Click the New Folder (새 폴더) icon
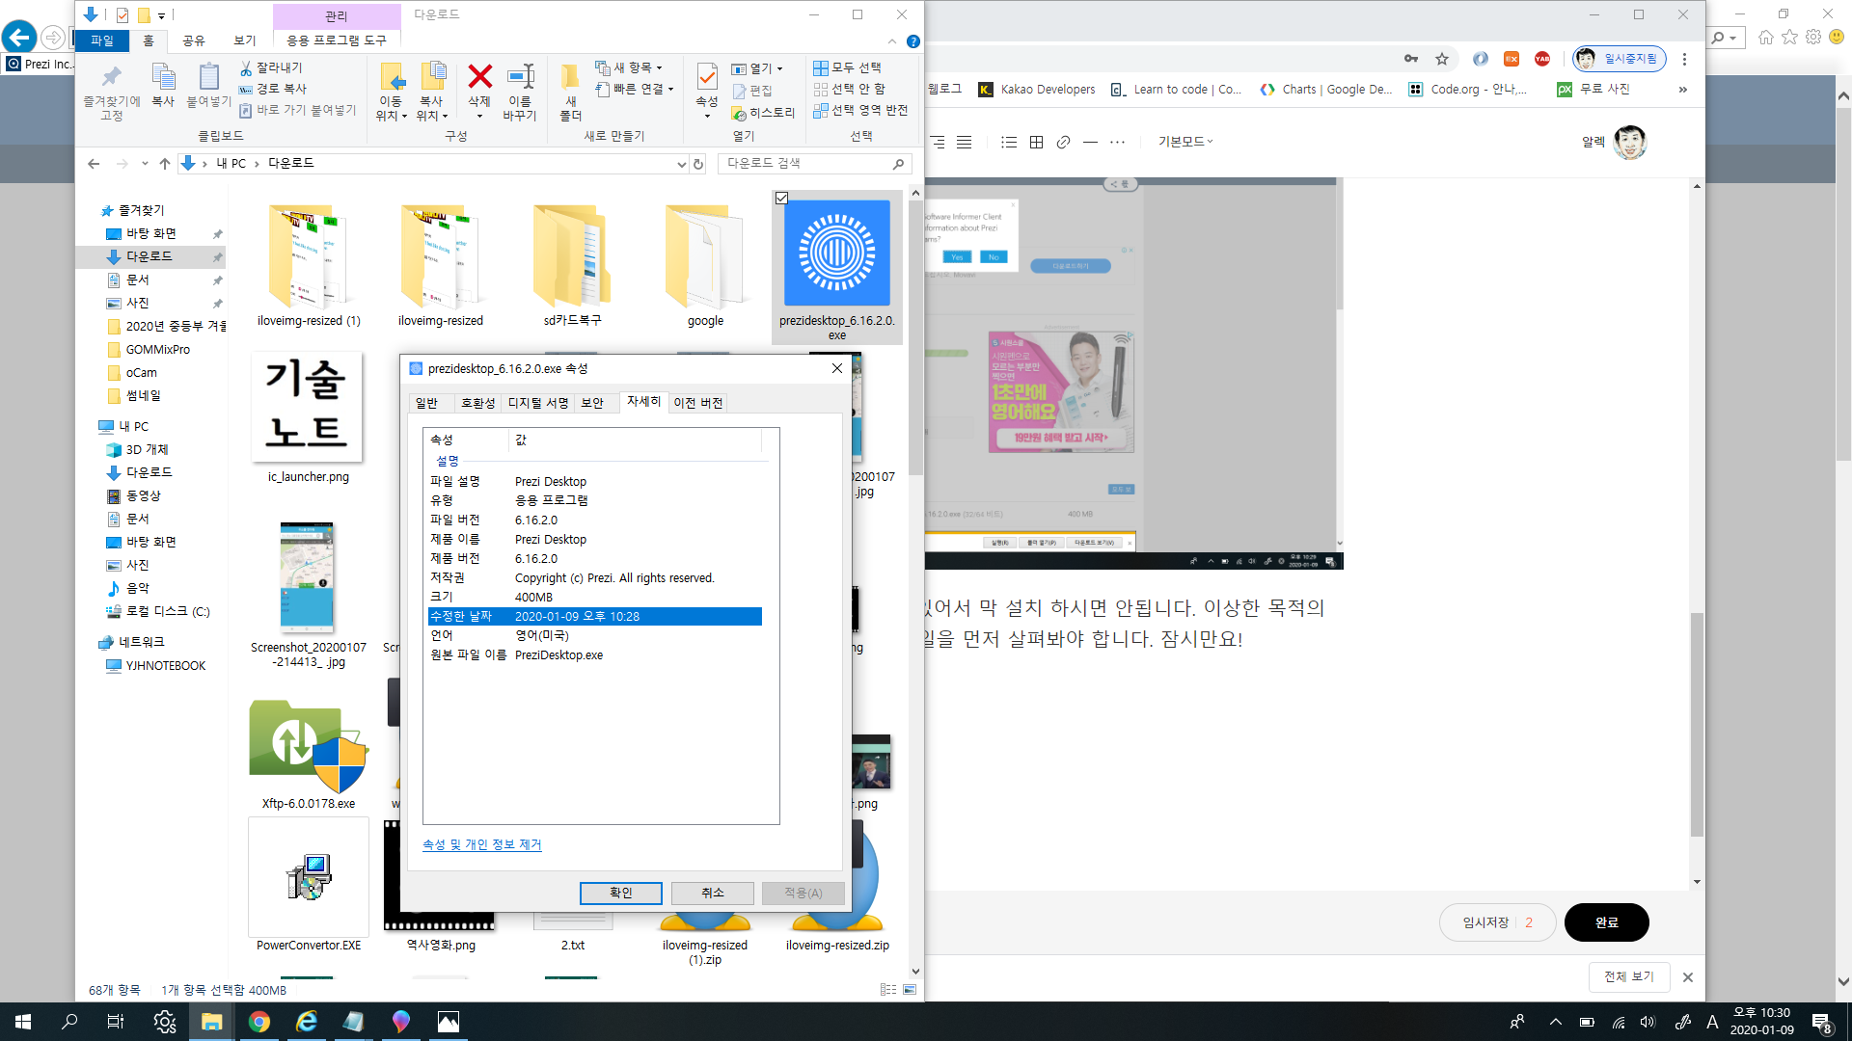 coord(570,77)
